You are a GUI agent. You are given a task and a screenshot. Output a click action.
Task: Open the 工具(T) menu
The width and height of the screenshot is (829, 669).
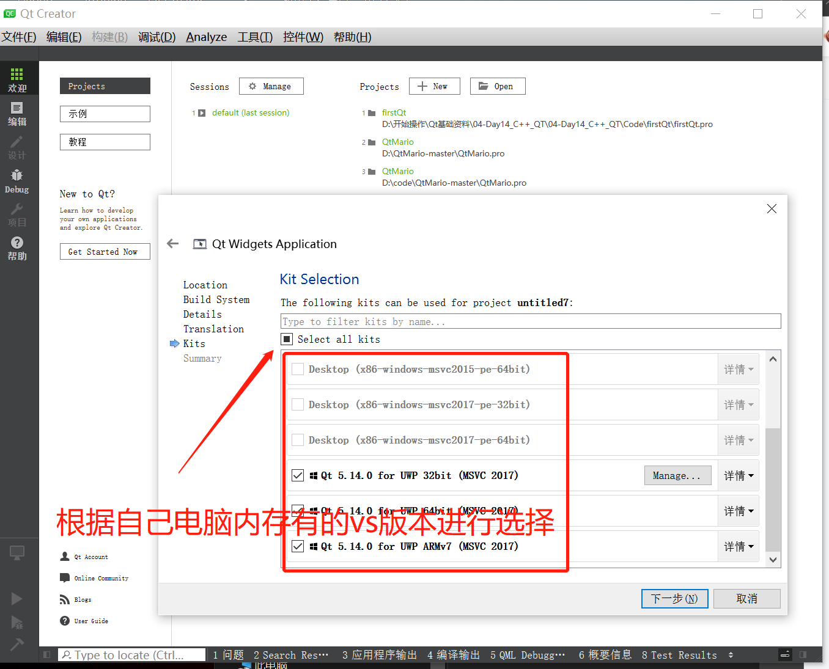255,37
